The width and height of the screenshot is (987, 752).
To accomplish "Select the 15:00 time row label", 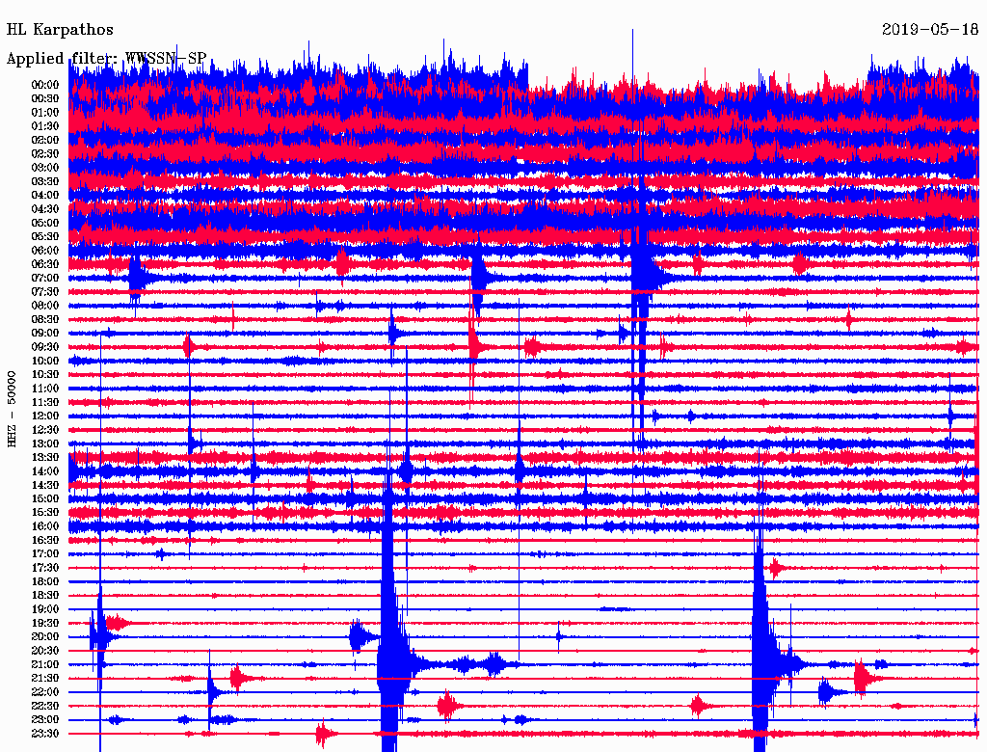I will pos(45,498).
